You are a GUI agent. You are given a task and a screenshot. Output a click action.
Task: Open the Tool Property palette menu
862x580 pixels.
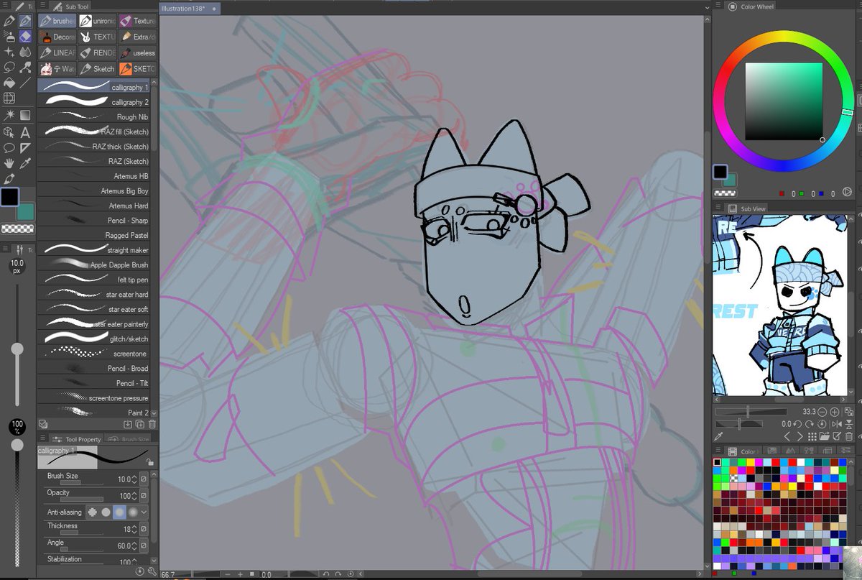tap(42, 439)
